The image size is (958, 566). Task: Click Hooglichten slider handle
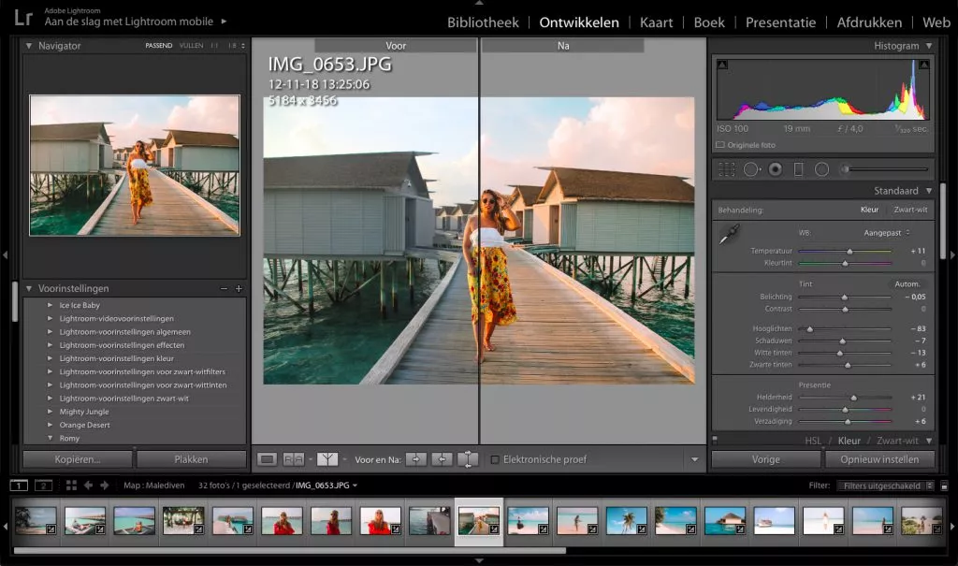point(809,329)
